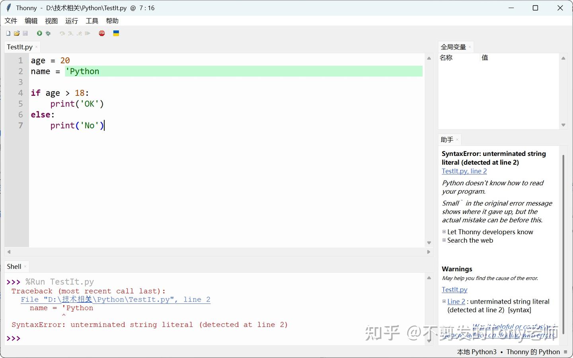The image size is (573, 358).
Task: Follow the 'TestIt.py, line 2' assistant link
Action: (x=464, y=171)
